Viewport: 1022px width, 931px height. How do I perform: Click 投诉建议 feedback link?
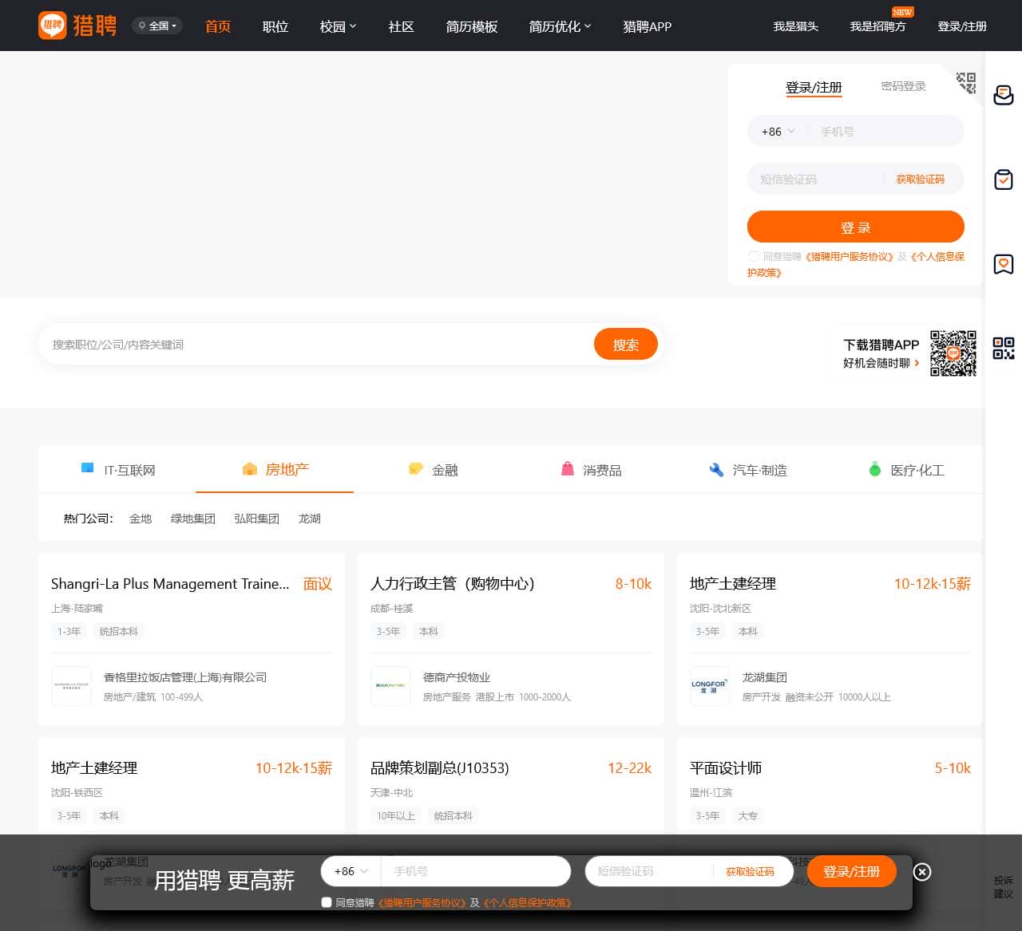[x=1004, y=886]
